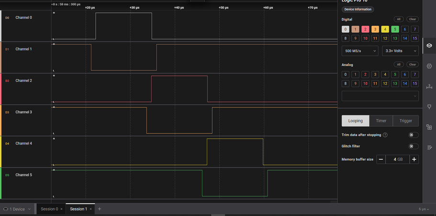
Task: Toggle digital channel 2
Action: point(365,30)
